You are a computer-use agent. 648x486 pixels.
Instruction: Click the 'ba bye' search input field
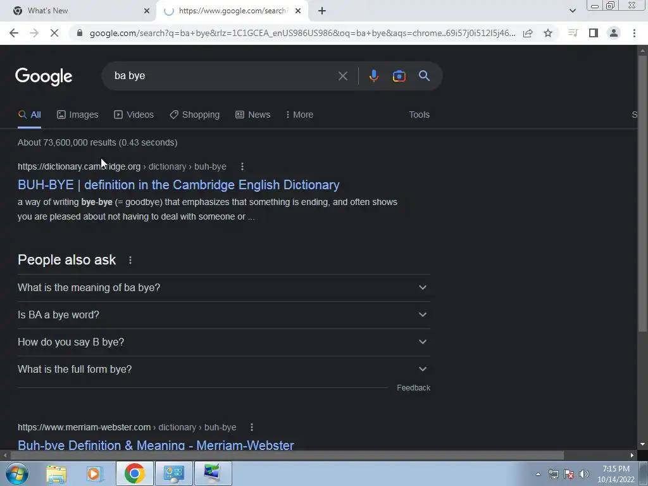(223, 76)
